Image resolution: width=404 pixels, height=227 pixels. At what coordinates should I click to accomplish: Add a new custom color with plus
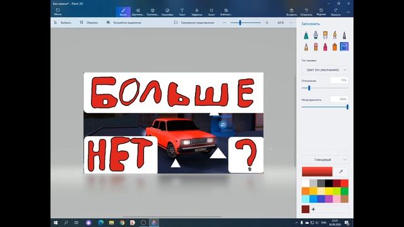click(x=313, y=209)
